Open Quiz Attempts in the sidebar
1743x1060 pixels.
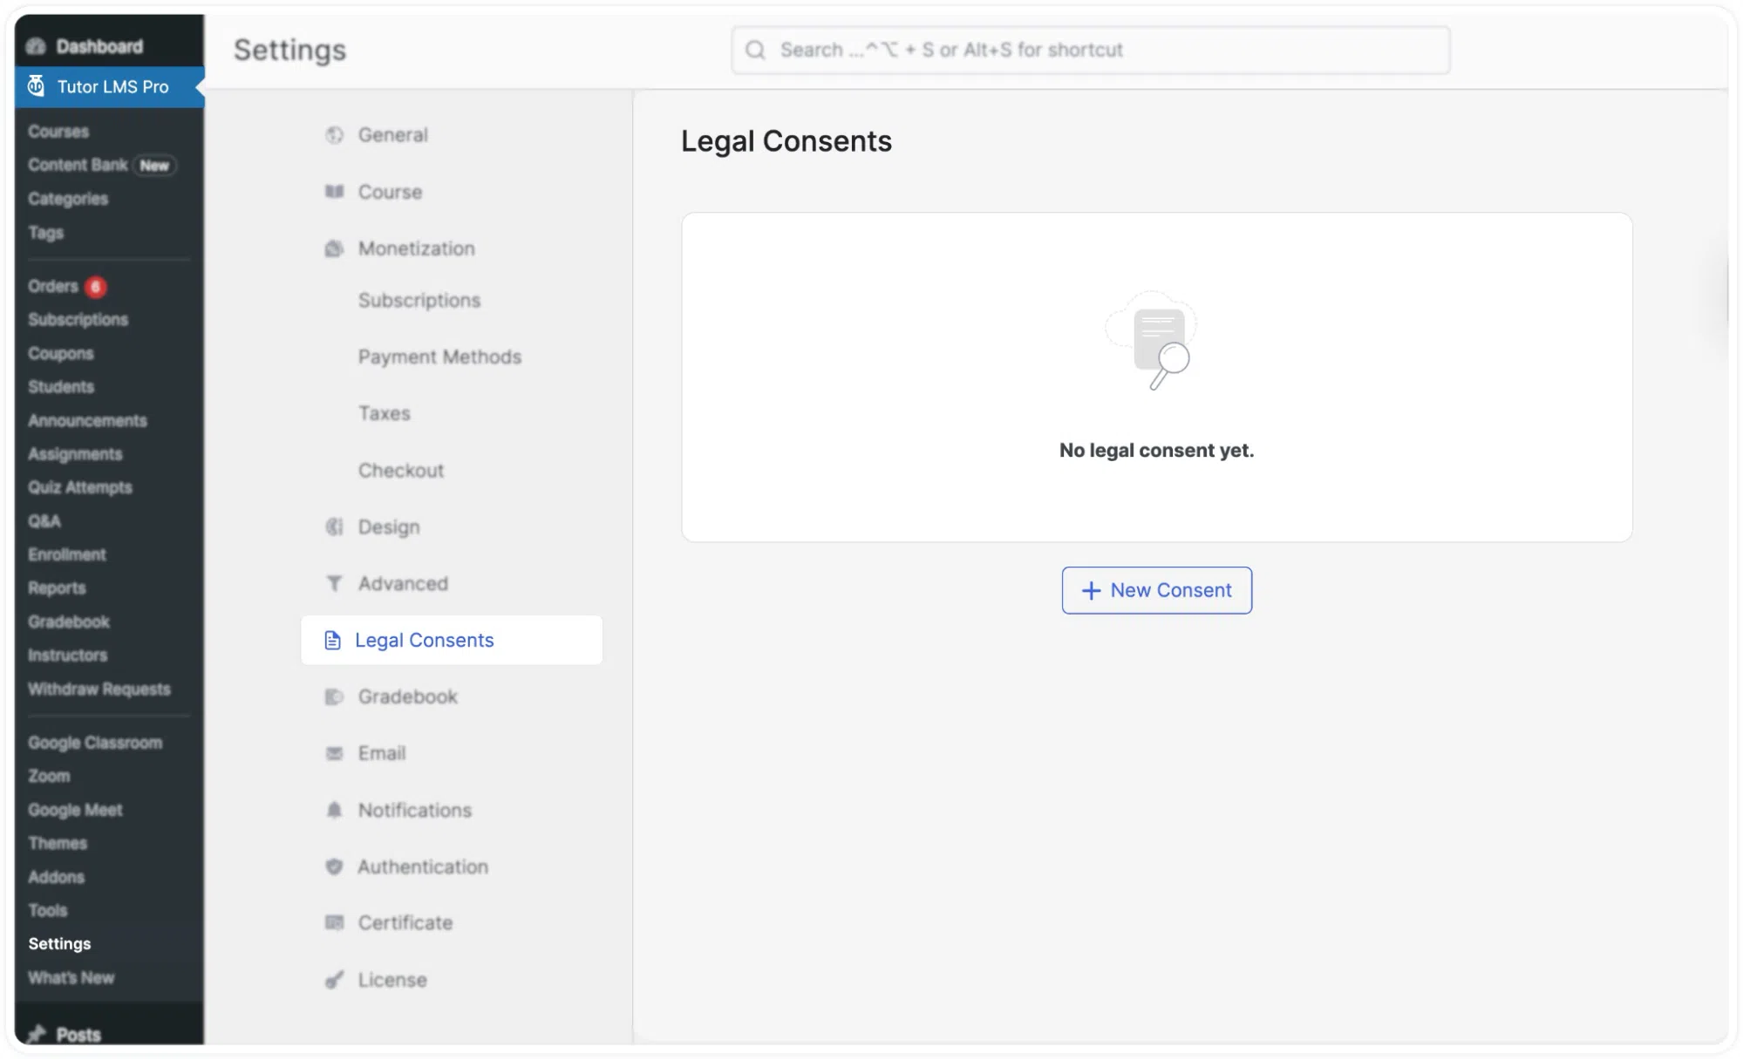click(79, 487)
